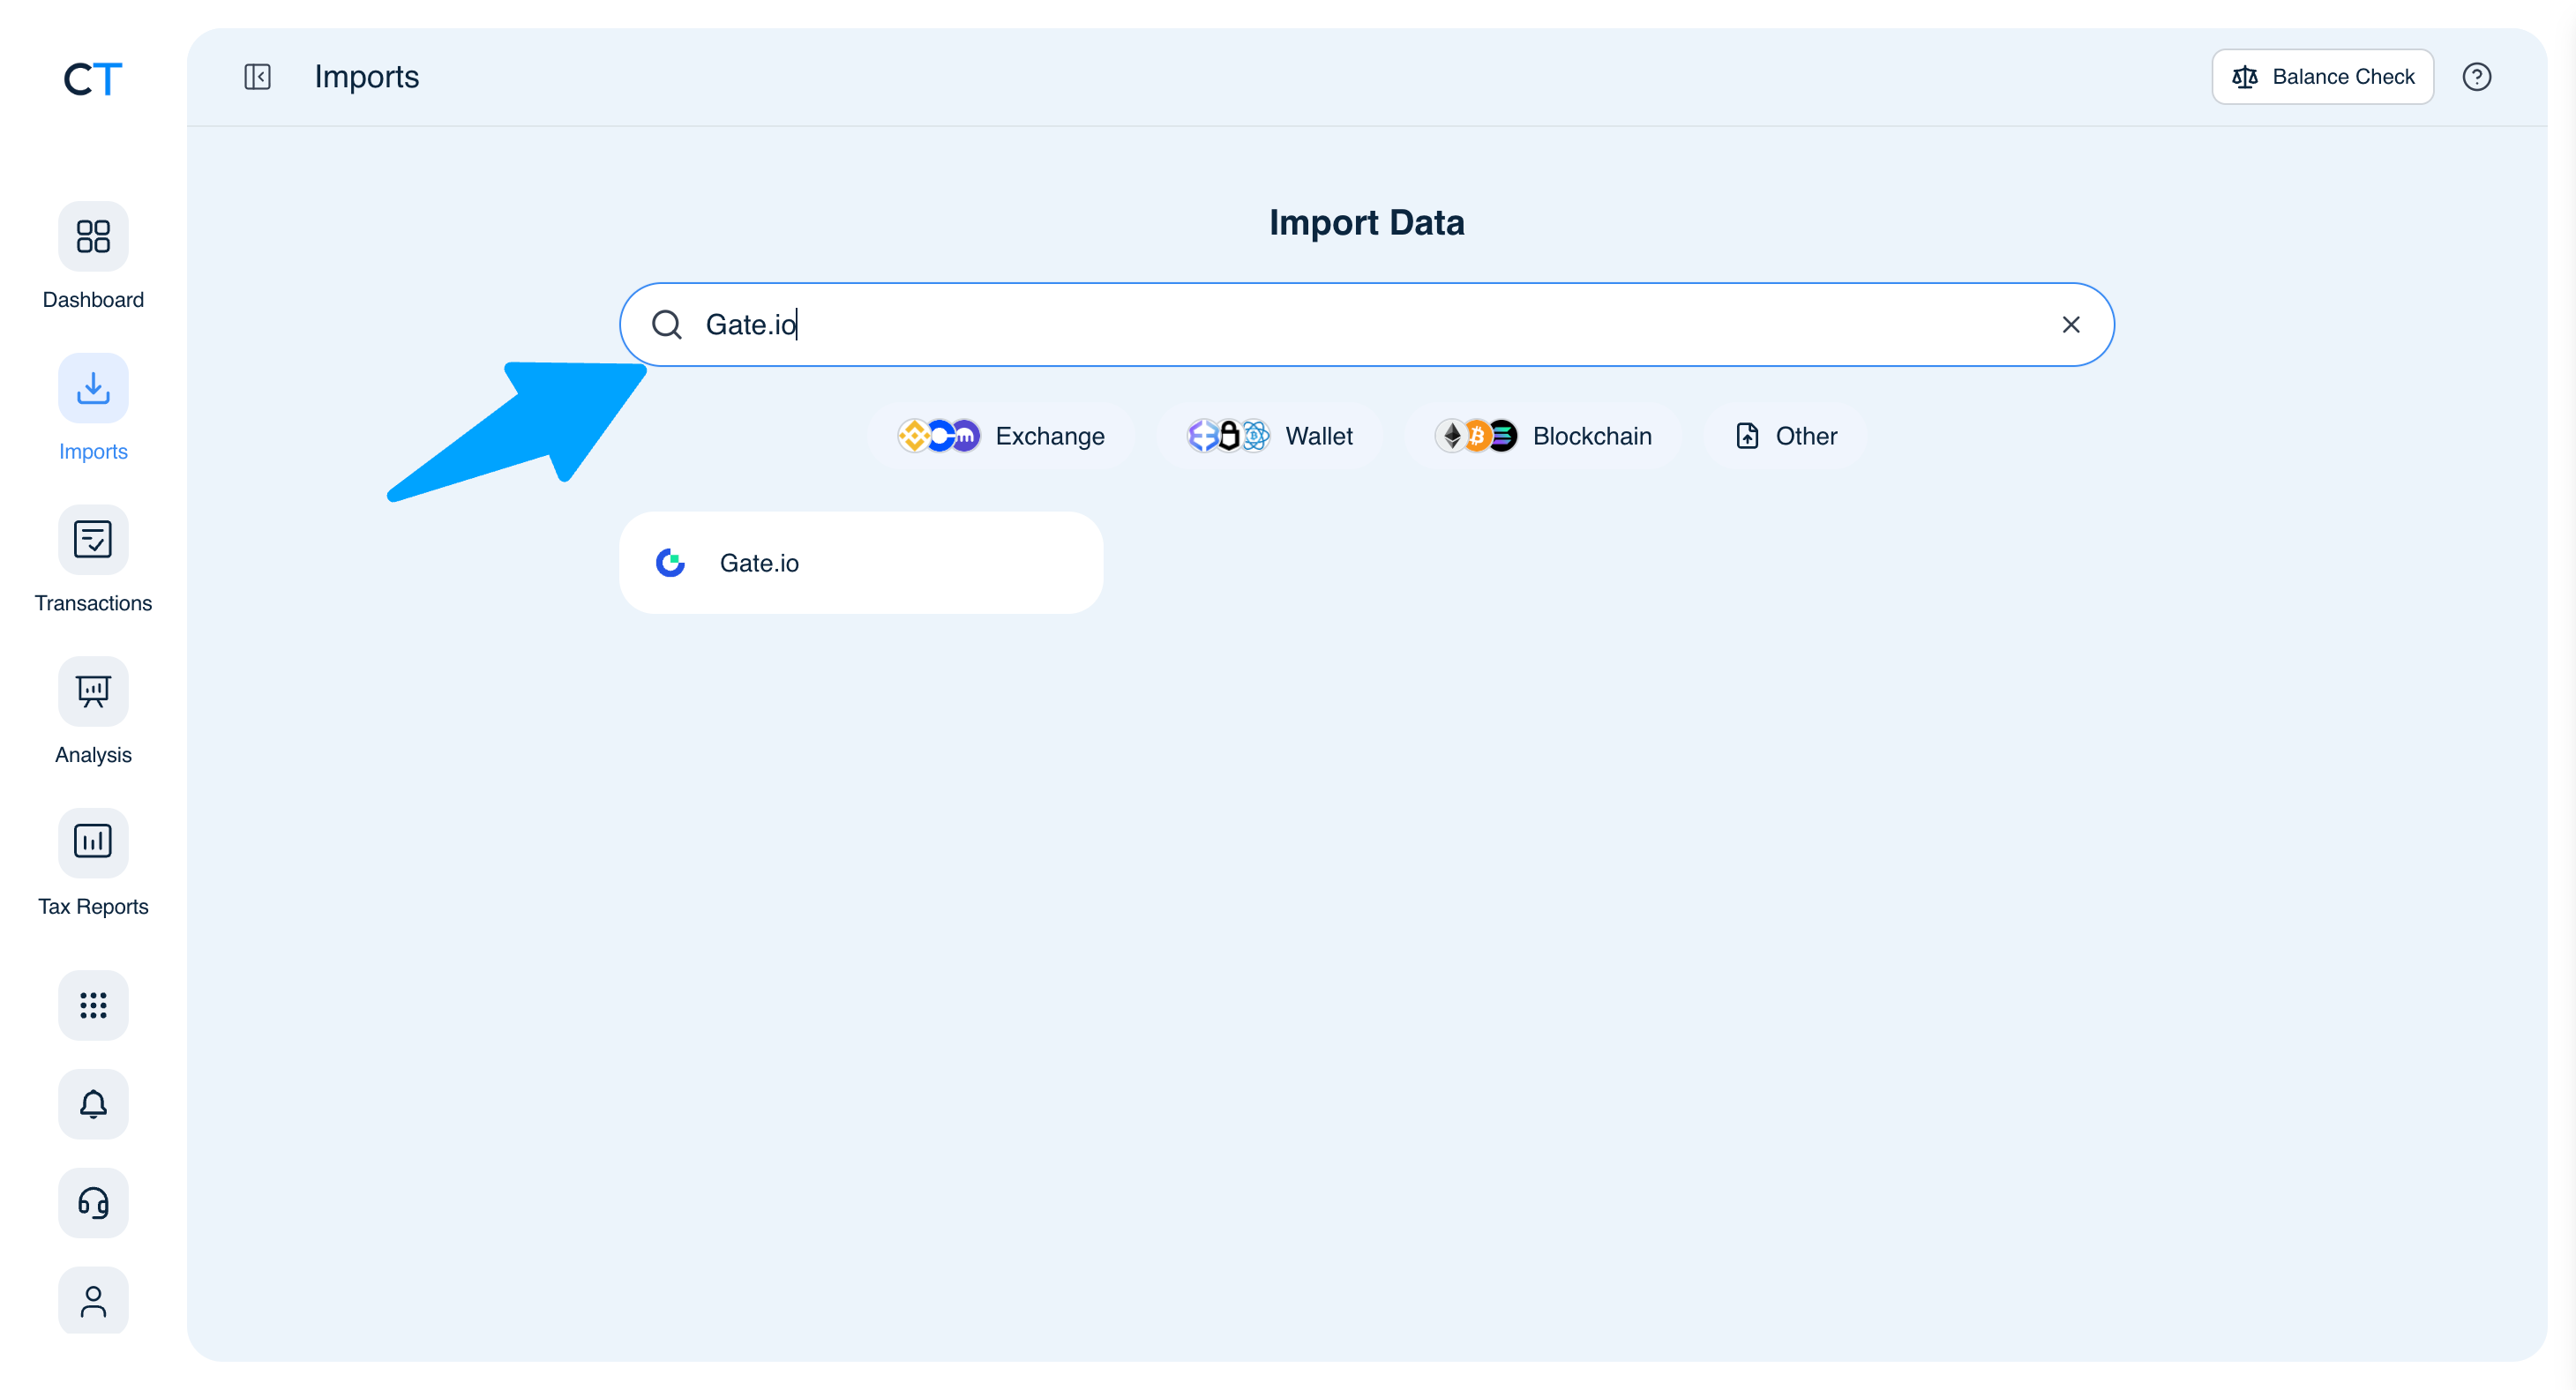Open the Analysis chart icon
This screenshot has height=1390, width=2576.
[93, 691]
